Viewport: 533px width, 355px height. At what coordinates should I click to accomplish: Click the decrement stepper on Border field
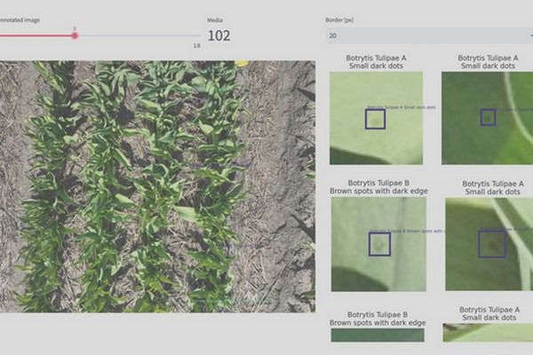point(530,35)
